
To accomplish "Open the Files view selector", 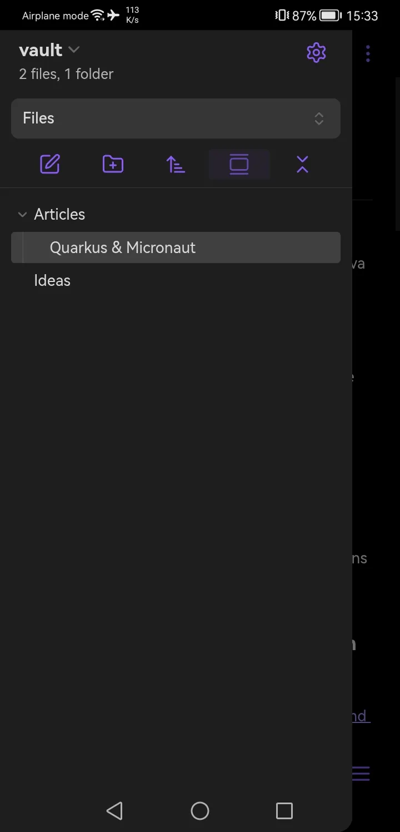I will [x=176, y=118].
